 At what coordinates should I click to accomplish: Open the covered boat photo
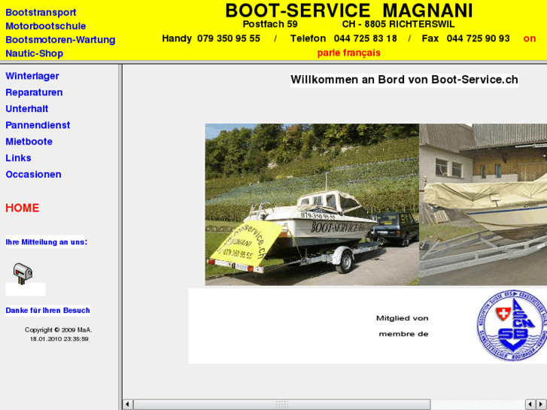point(483,205)
